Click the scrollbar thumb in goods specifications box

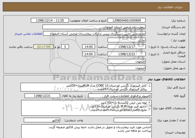pyautogui.click(x=149, y=106)
